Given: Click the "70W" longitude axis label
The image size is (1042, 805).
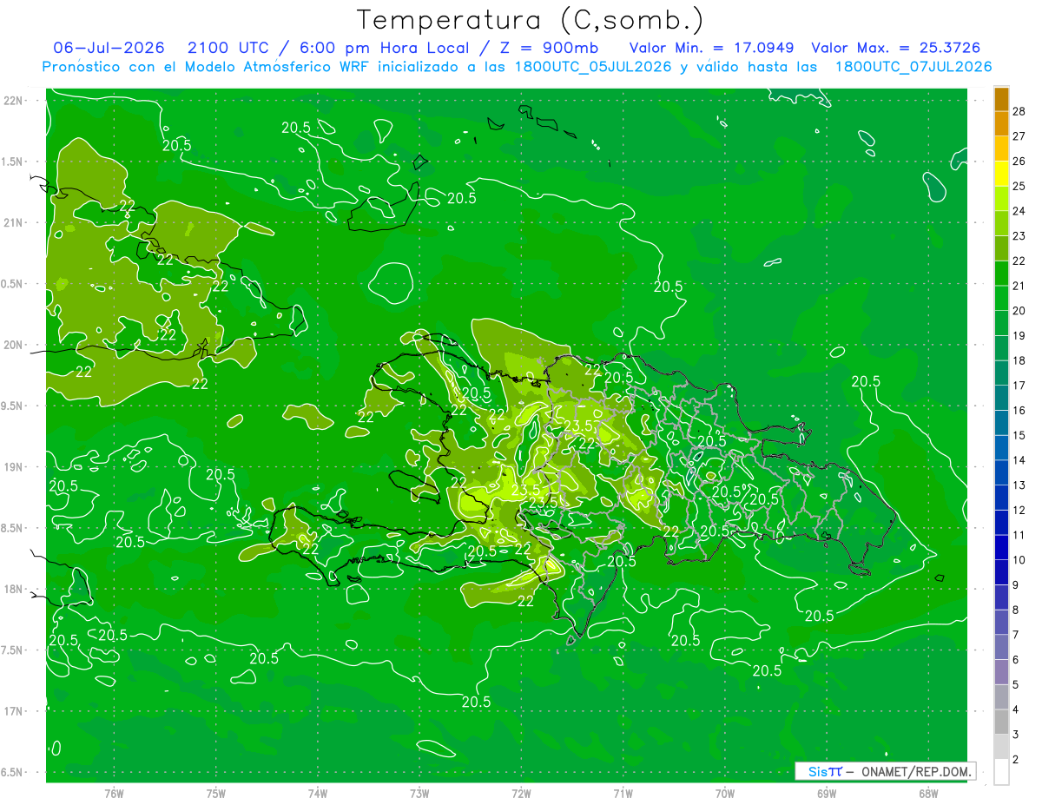Looking at the screenshot, I should coord(725,793).
